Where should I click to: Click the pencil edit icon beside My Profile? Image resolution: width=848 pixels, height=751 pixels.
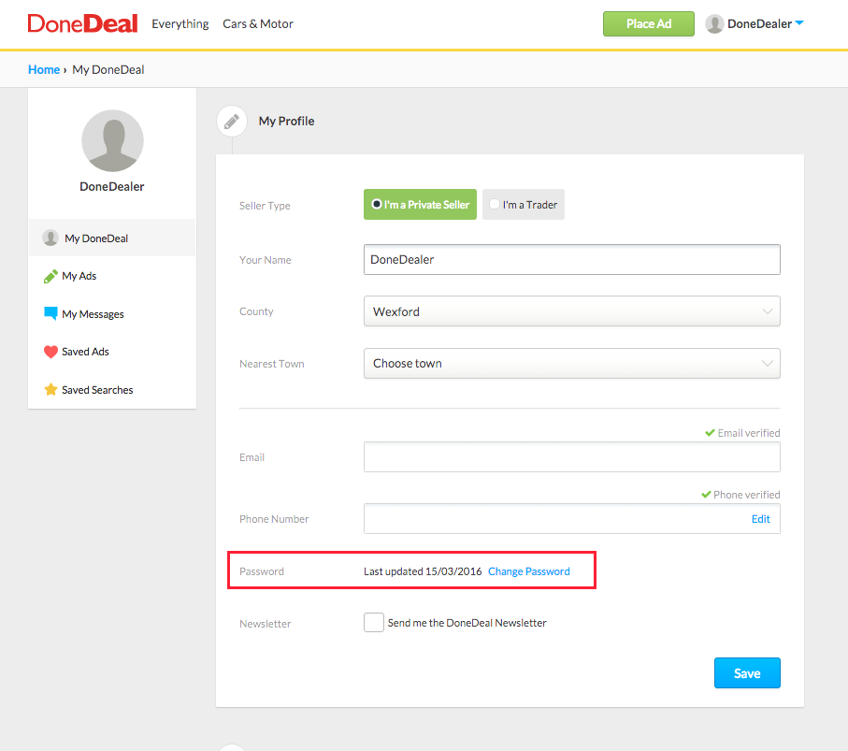click(x=232, y=122)
